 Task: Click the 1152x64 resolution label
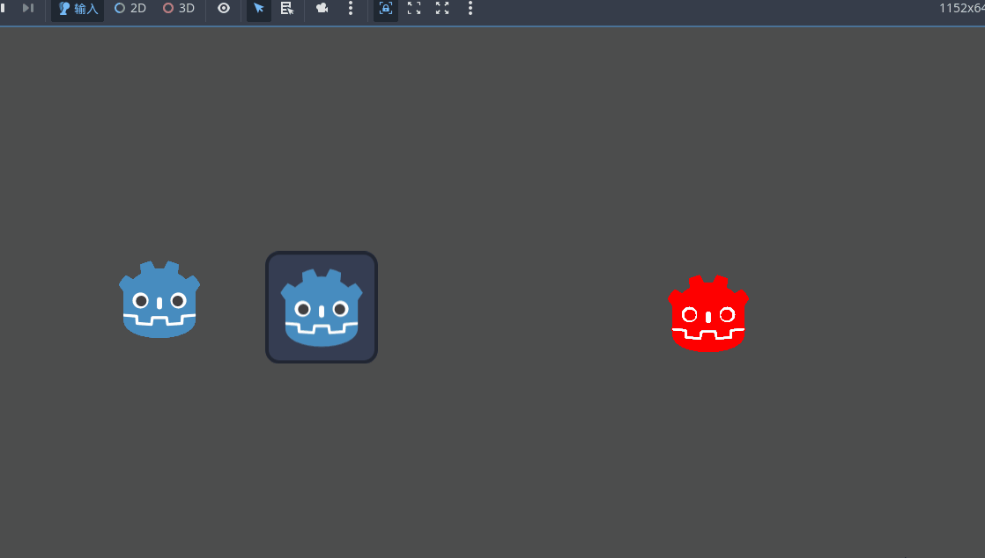[x=962, y=8]
